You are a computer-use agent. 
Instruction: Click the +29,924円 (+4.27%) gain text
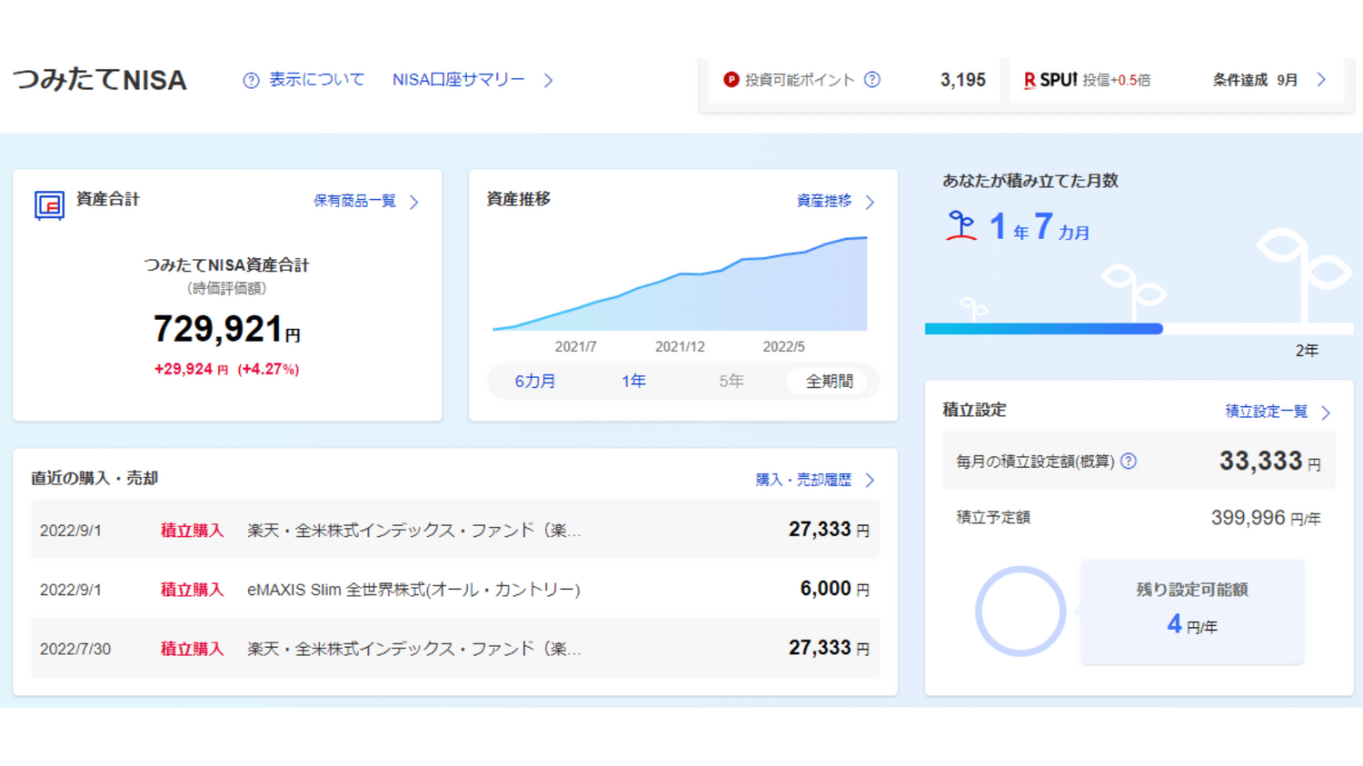[226, 369]
